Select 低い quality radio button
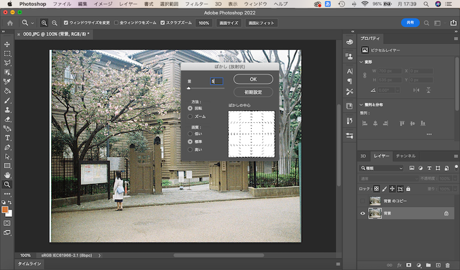 (x=190, y=133)
